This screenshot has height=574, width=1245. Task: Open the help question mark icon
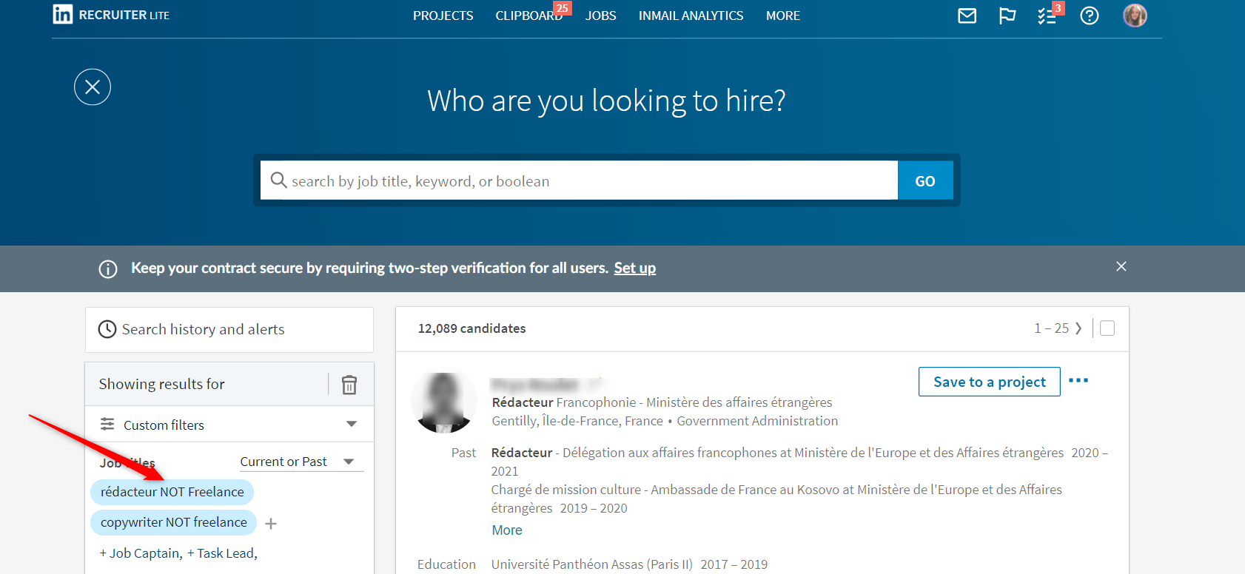click(1089, 16)
